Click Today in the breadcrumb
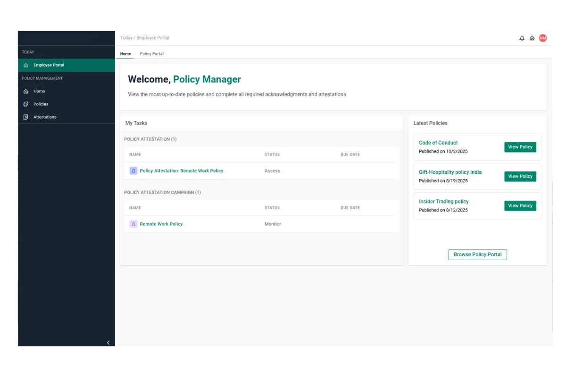The width and height of the screenshot is (566, 377). [x=126, y=38]
